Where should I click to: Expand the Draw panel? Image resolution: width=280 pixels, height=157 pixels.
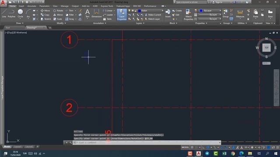(20, 23)
